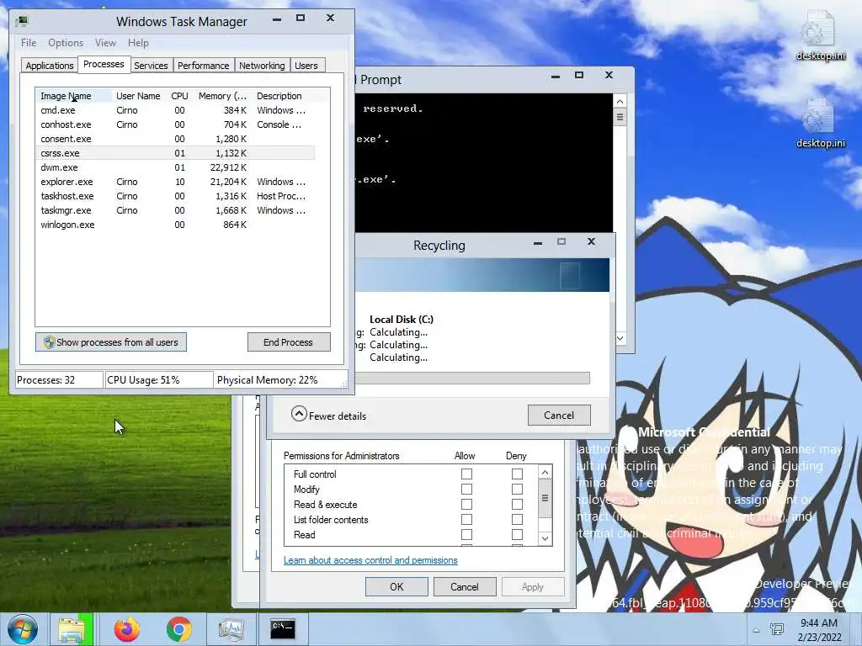Switch to Command Prompt taskbar icon
This screenshot has width=862, height=646.
coord(283,629)
